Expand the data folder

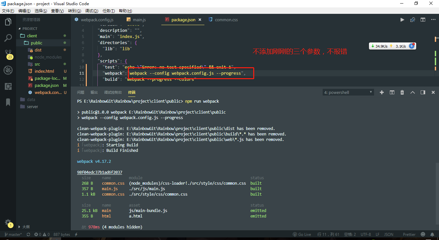[x=43, y=99]
